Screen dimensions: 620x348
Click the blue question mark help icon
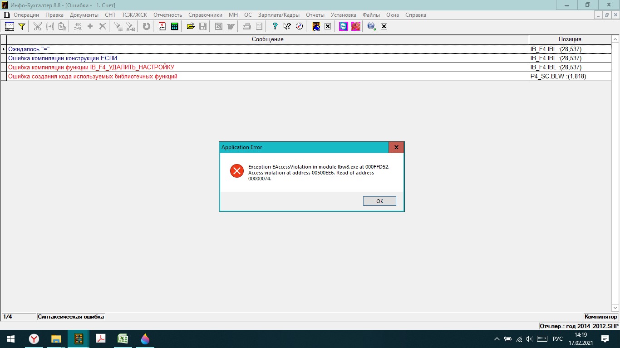[275, 26]
